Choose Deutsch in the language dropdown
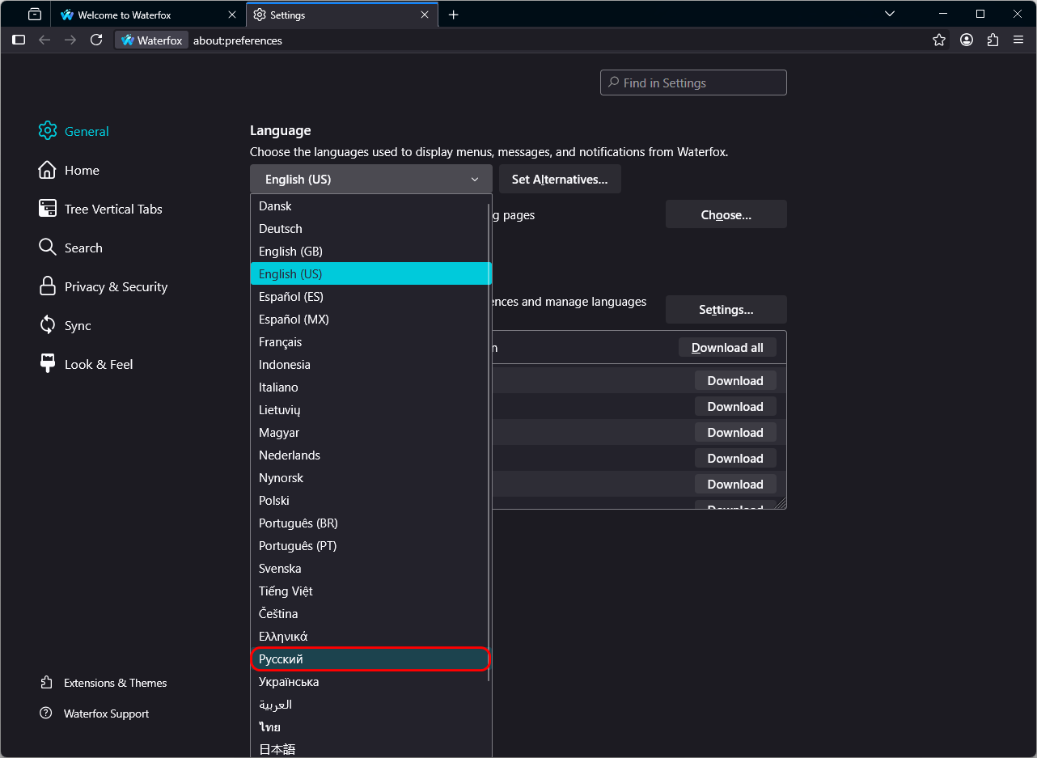 (x=281, y=229)
